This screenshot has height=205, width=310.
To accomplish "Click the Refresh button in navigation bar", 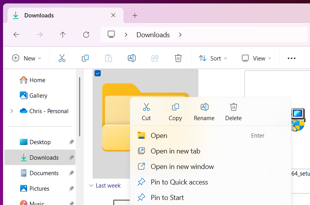I will (86, 34).
